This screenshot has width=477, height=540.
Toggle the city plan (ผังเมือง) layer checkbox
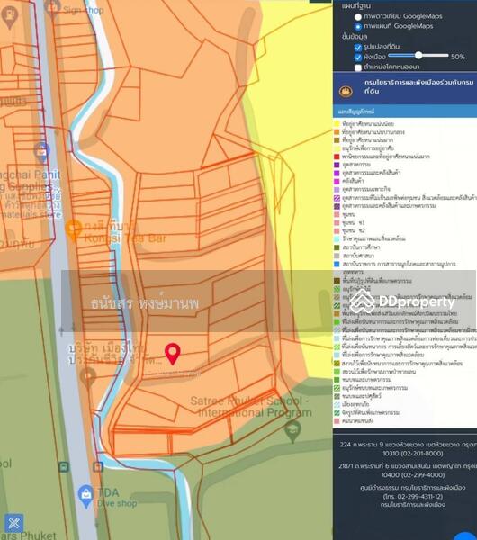[x=358, y=58]
